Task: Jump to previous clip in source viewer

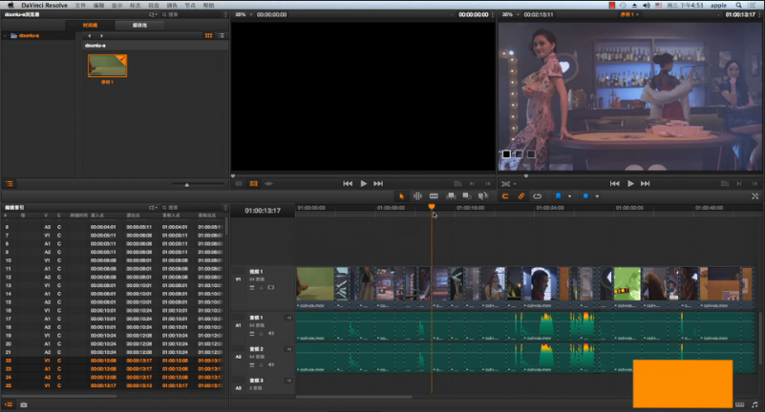Action: (348, 184)
